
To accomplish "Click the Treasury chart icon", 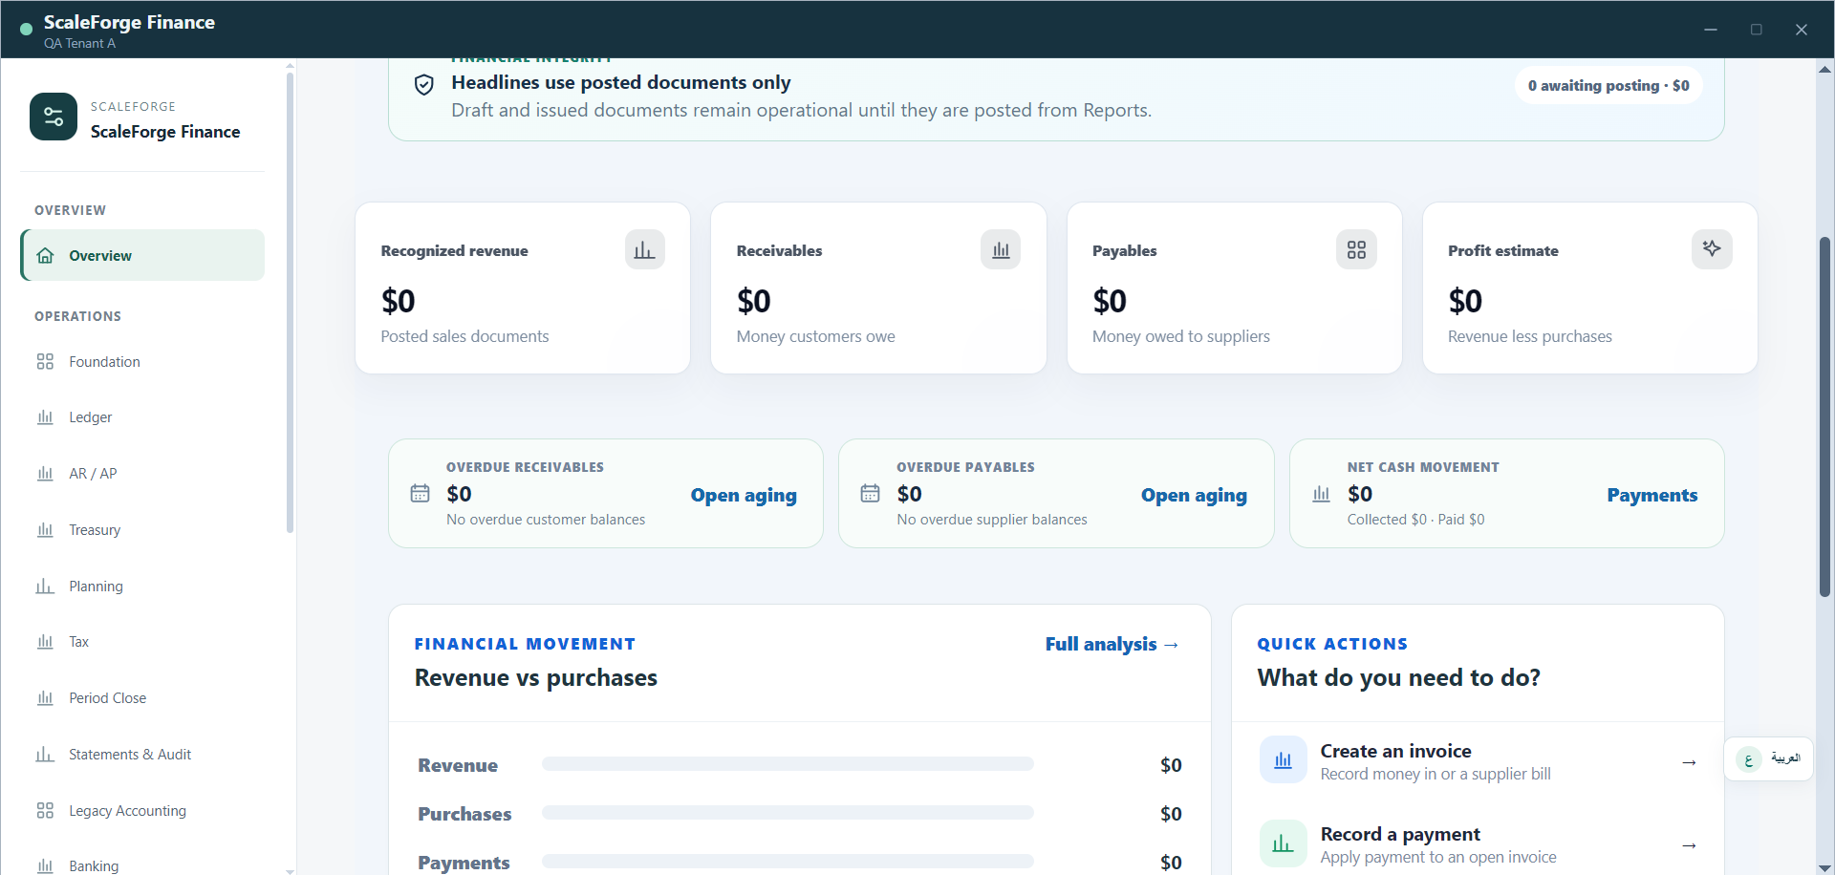I will click(45, 530).
